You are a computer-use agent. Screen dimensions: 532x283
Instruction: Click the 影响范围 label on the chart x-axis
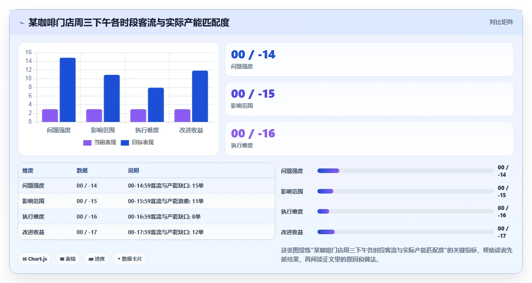tap(103, 130)
